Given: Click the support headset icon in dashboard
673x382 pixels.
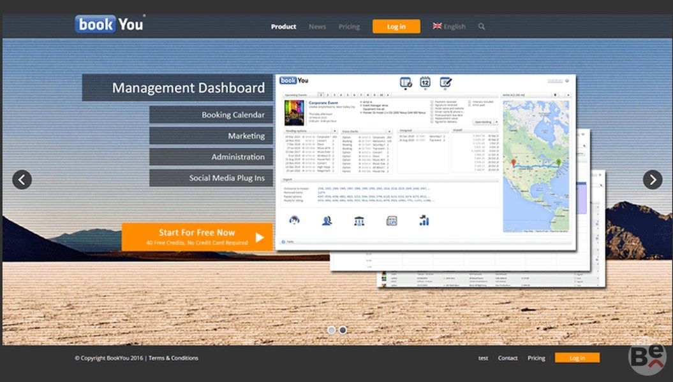Looking at the screenshot, I should 295,220.
